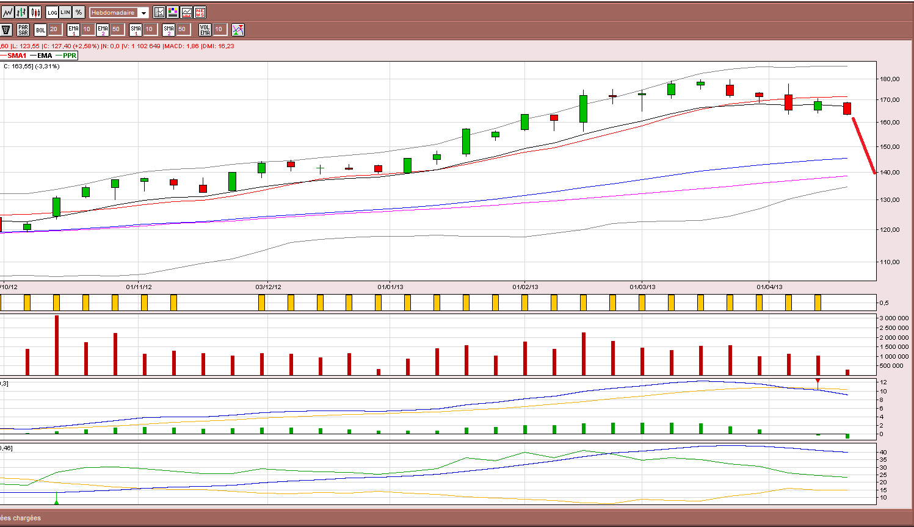Viewport: 914px width, 527px height.
Task: Toggle the EMA 1 indicator
Action: click(x=73, y=29)
